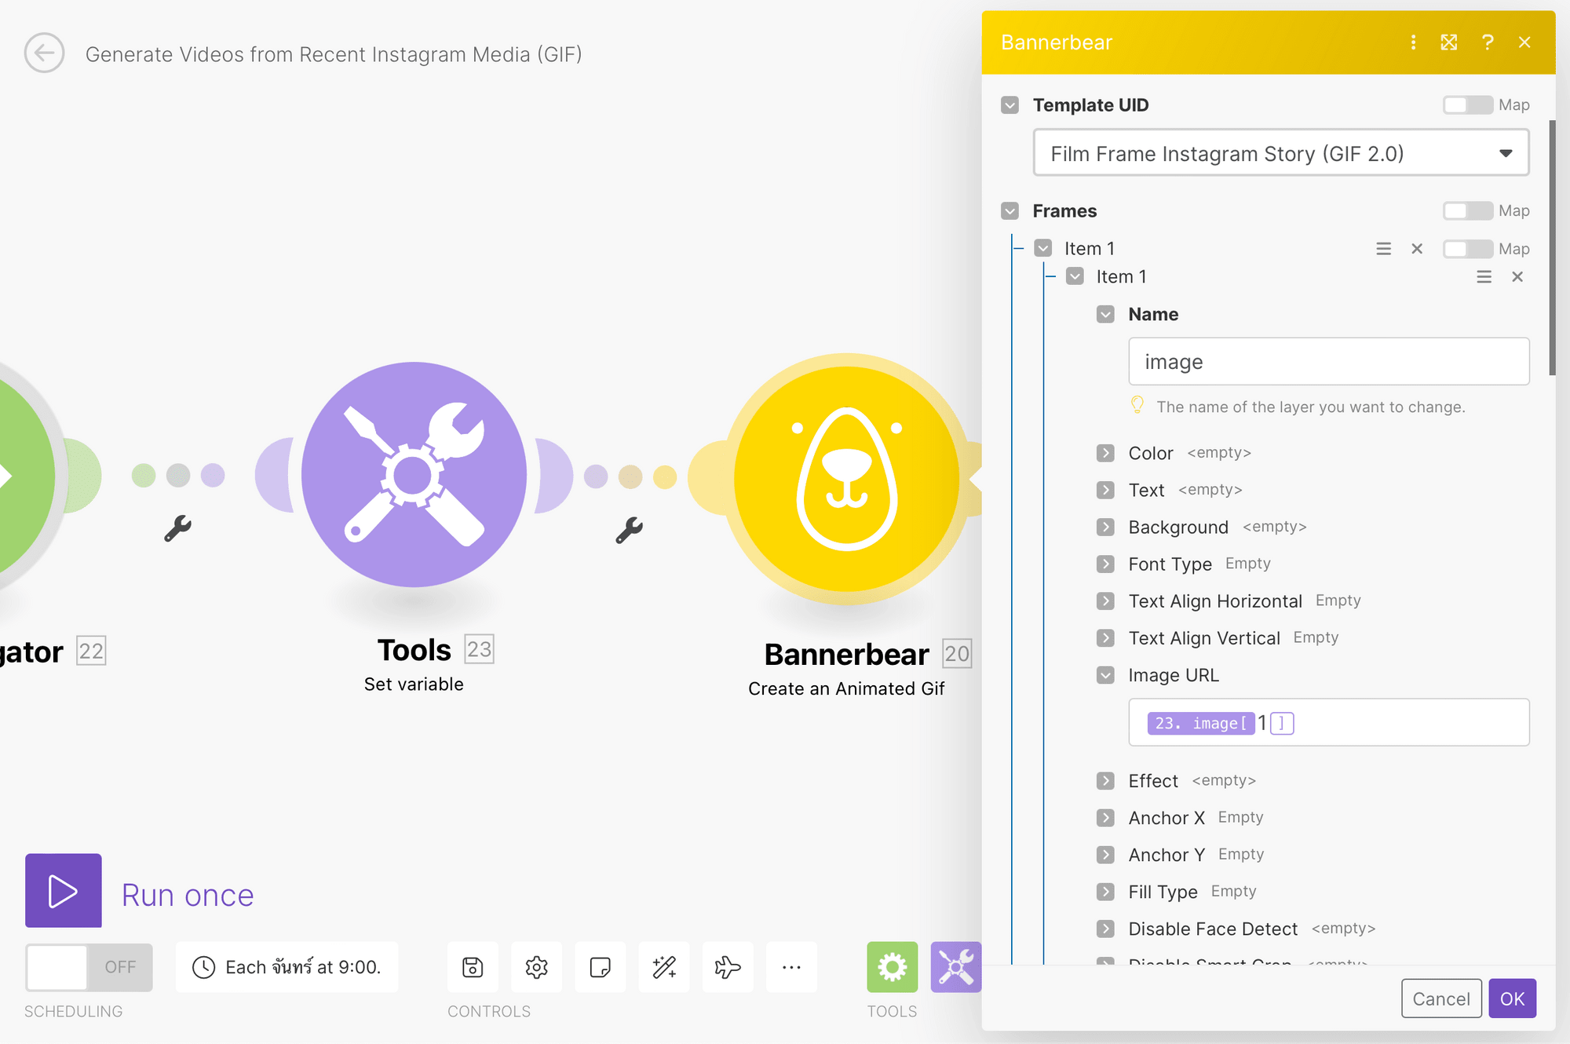The width and height of the screenshot is (1570, 1044).
Task: Toggle Map for Template UID
Action: 1466,104
